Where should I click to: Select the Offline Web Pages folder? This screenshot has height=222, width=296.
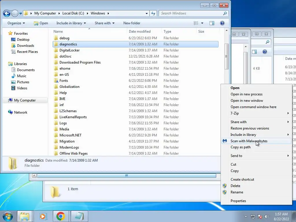pos(73,153)
